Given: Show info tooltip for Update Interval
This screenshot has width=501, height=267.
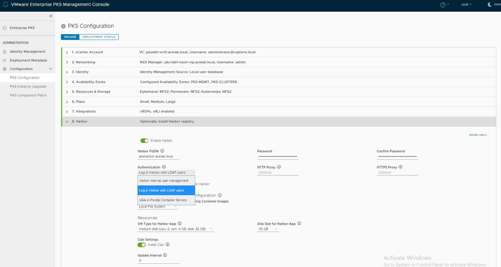Looking at the screenshot, I should (x=165, y=255).
